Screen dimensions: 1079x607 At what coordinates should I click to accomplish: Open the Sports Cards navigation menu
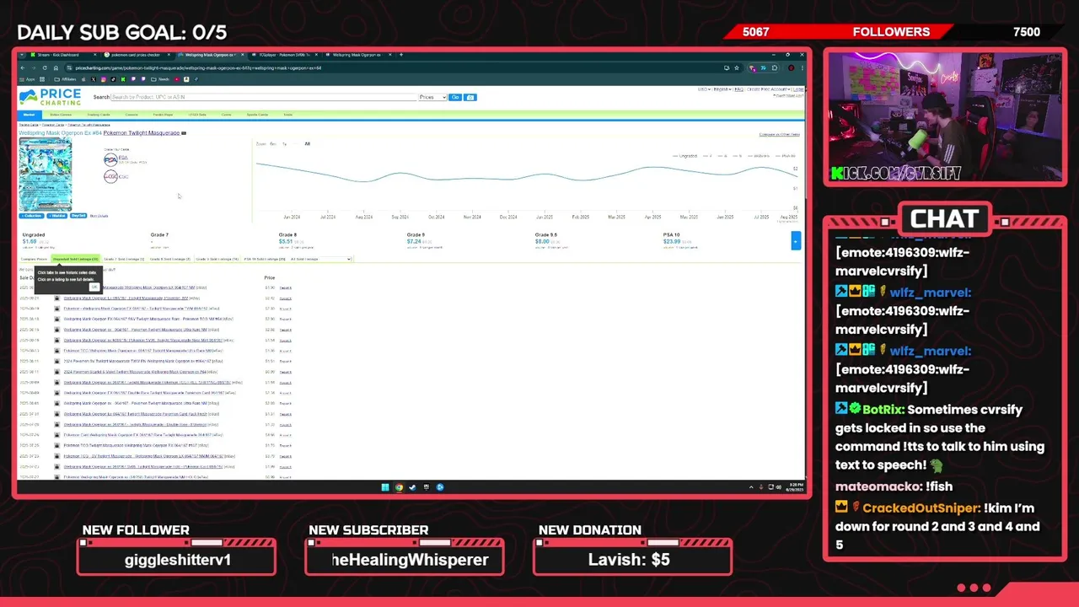point(257,115)
